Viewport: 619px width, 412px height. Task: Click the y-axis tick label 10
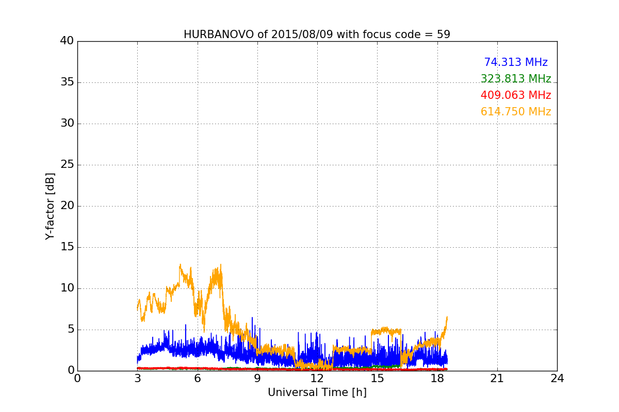67,288
